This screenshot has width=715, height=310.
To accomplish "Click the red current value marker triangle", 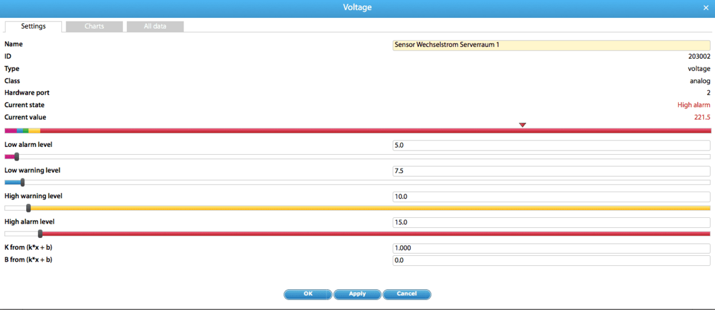I will coord(523,125).
